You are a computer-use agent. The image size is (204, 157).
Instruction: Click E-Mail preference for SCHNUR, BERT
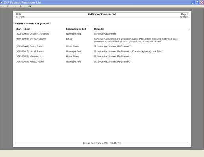[69, 39]
